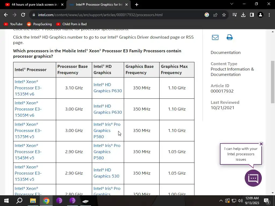The image size is (275, 206).
Task: Open the taskbar clock and date
Action: point(252,201)
